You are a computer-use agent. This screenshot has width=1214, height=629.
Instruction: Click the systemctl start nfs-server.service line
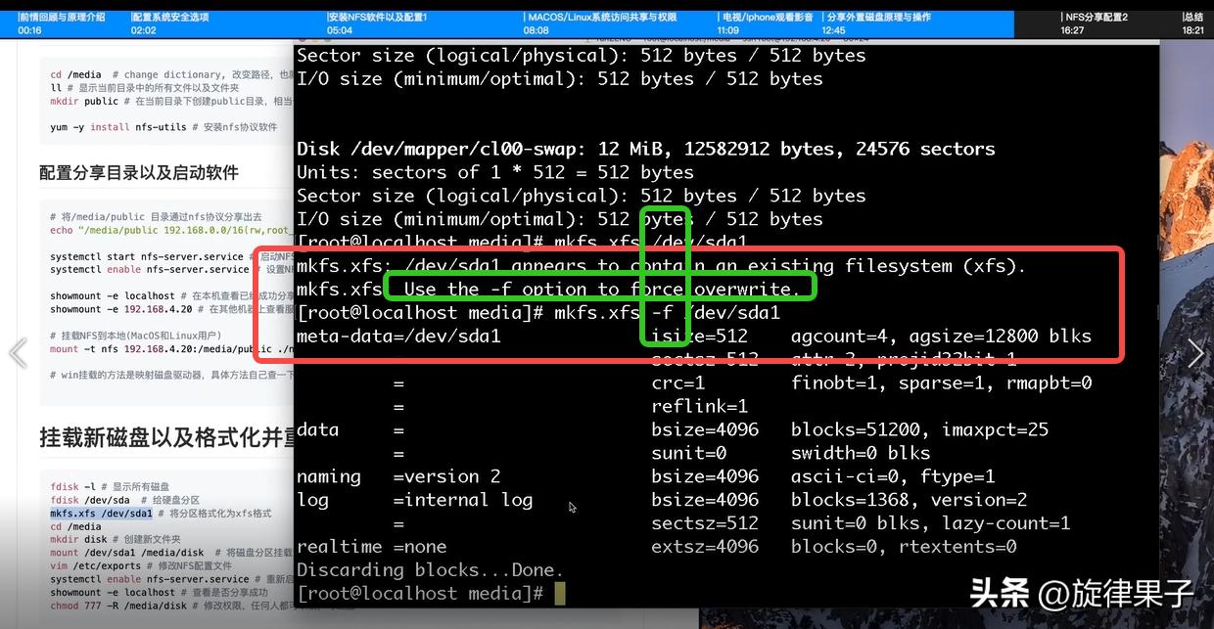point(171,256)
